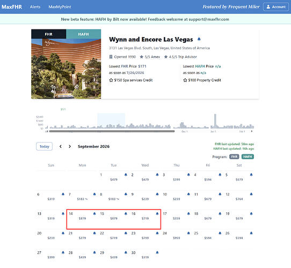Open the MaxMyPoint link in header
291x268 pixels.
(60, 7)
